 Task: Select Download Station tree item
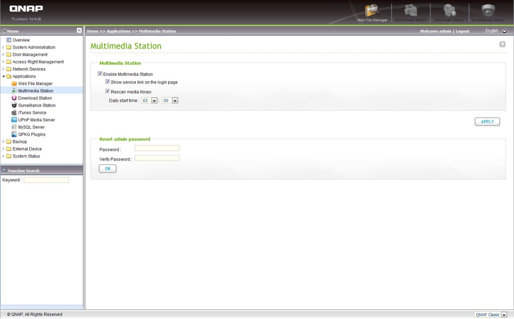tap(35, 98)
